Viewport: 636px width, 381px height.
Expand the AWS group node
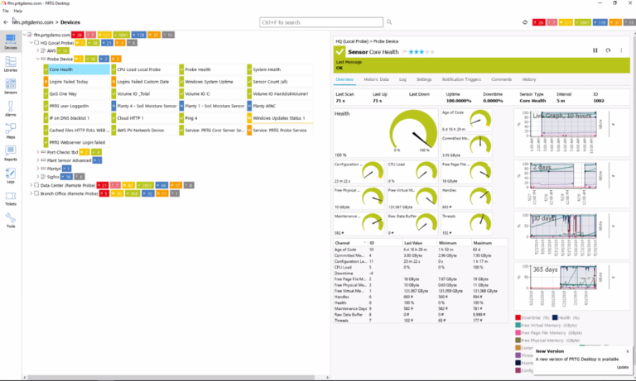pyautogui.click(x=38, y=50)
